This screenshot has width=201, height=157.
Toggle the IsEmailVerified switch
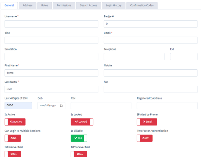click(13, 154)
